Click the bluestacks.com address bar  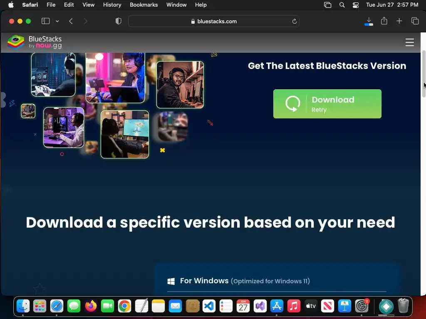pos(213,21)
